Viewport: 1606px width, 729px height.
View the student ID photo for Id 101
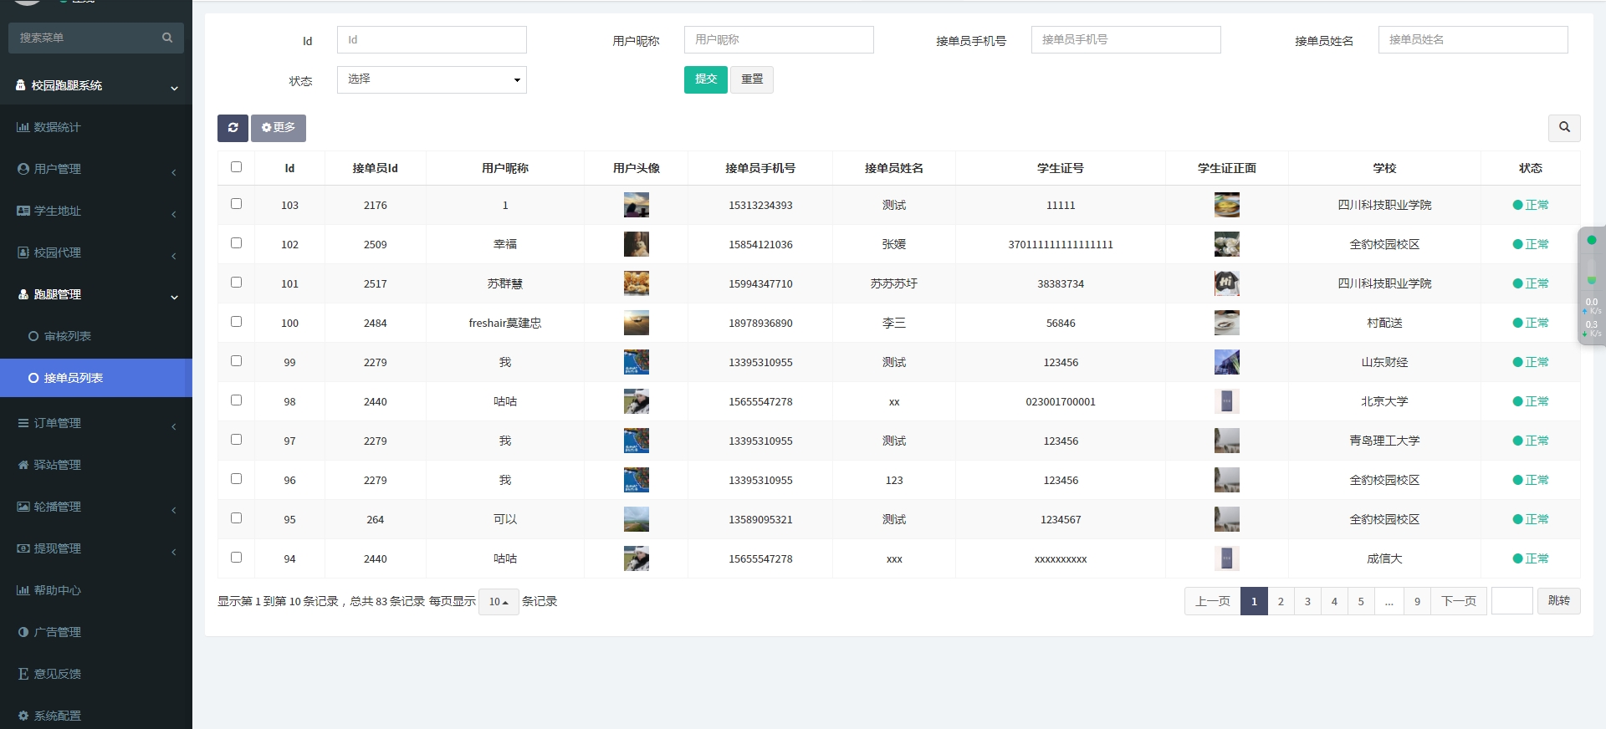tap(1226, 283)
